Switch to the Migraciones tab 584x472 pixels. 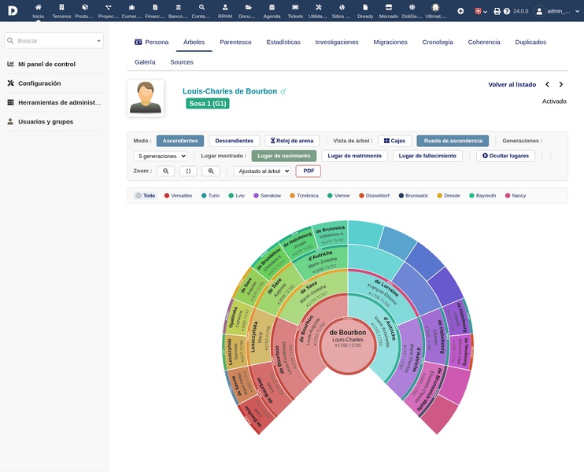390,42
